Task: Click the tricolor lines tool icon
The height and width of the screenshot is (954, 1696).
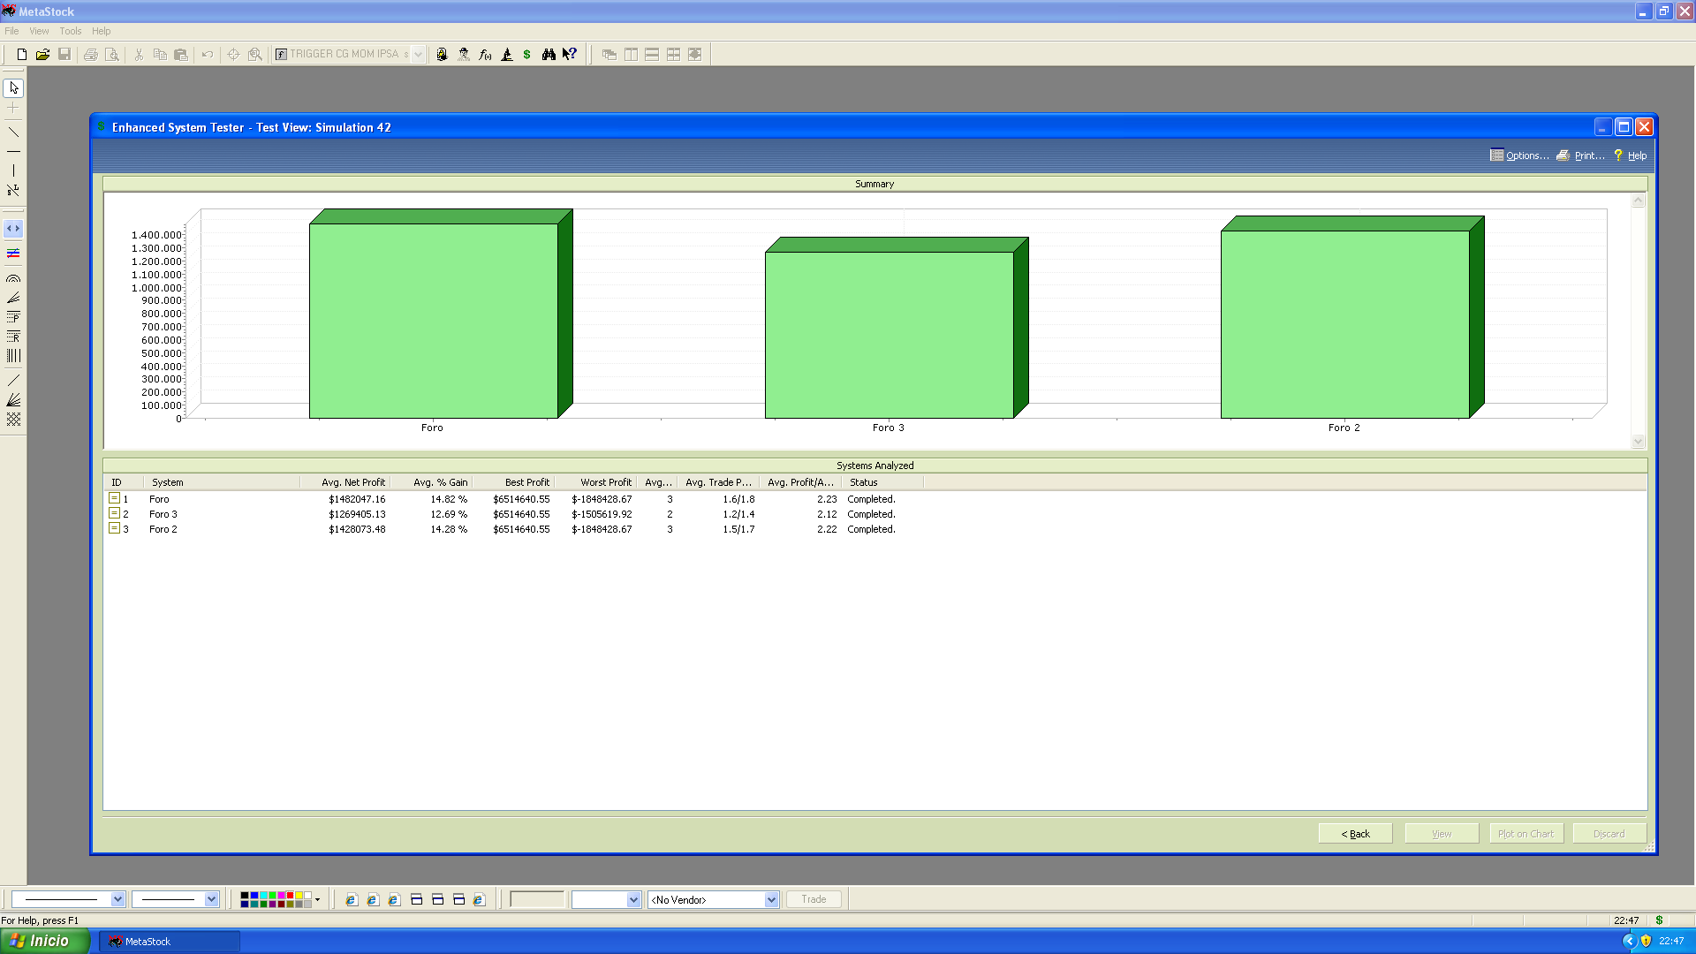Action: click(13, 254)
